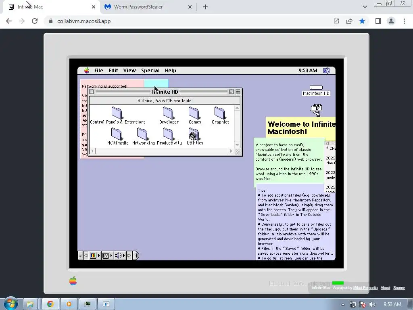Collapse Infinite HD window with windowshade box
The width and height of the screenshot is (413, 310).
click(x=238, y=92)
